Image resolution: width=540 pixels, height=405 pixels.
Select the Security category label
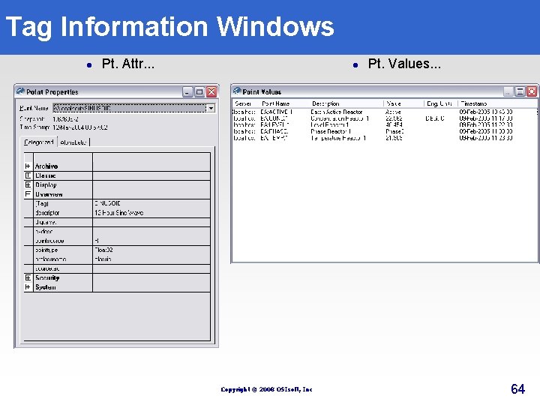(x=47, y=277)
